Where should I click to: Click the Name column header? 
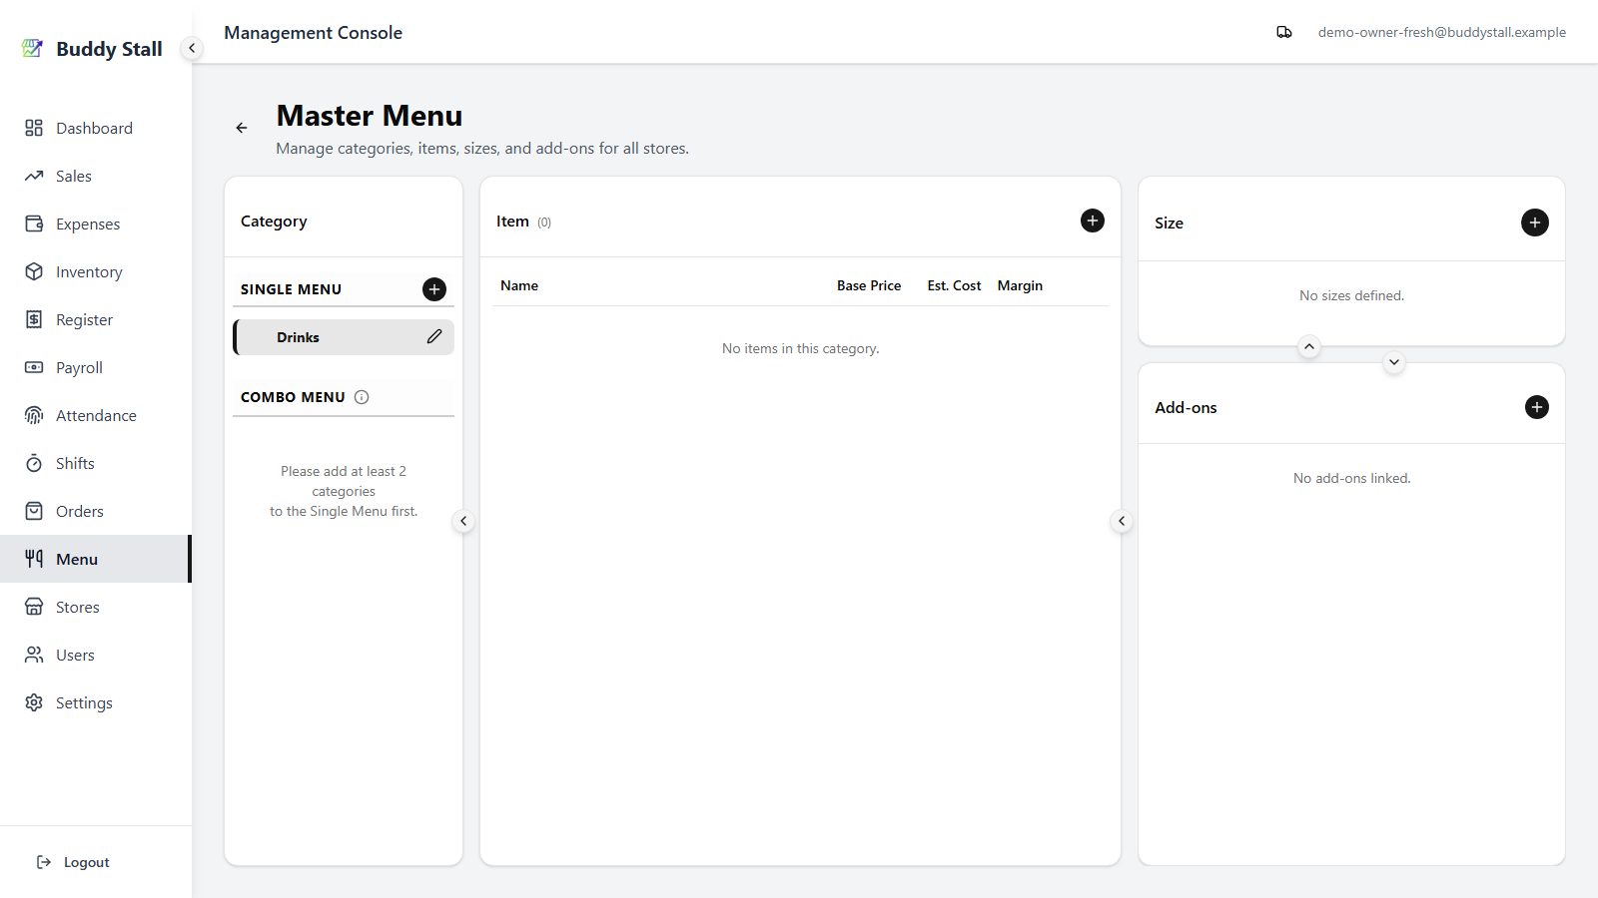coord(519,285)
